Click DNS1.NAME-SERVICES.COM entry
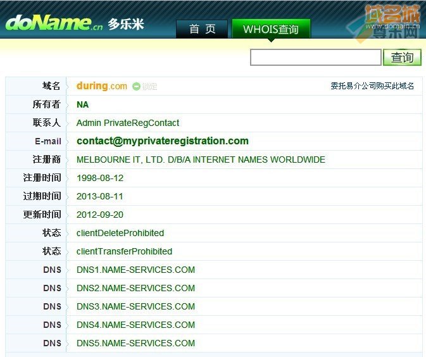426x357 pixels. pos(135,270)
